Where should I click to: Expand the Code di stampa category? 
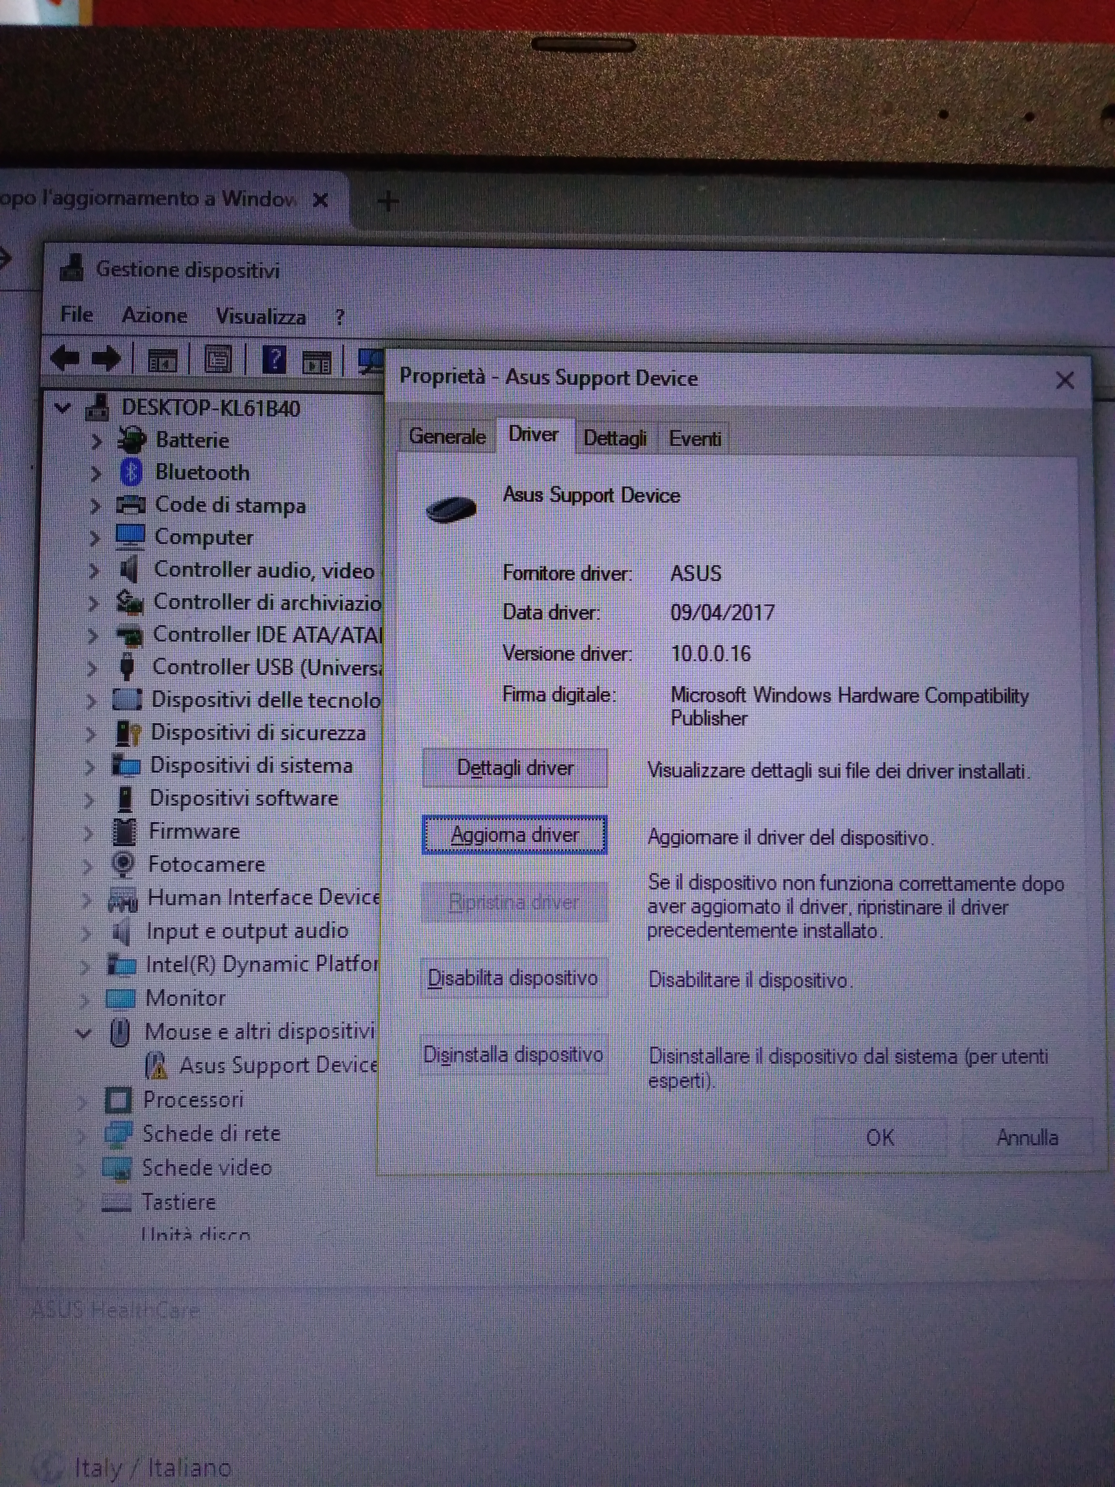[x=95, y=505]
